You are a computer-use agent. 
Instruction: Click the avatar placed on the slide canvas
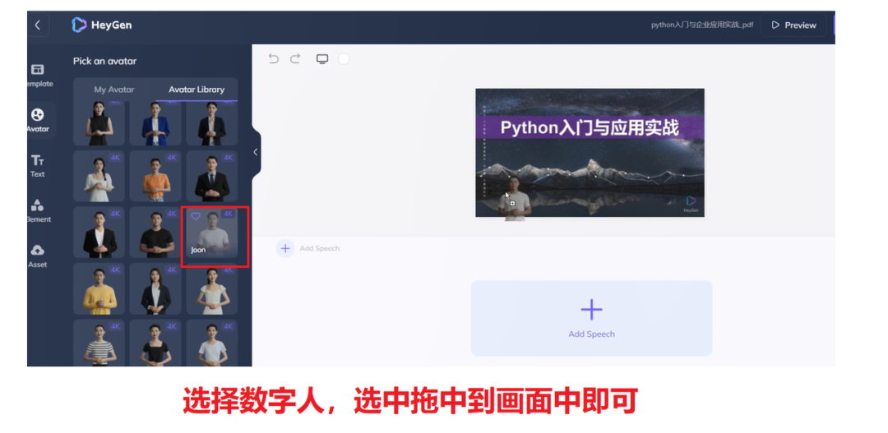coord(514,197)
